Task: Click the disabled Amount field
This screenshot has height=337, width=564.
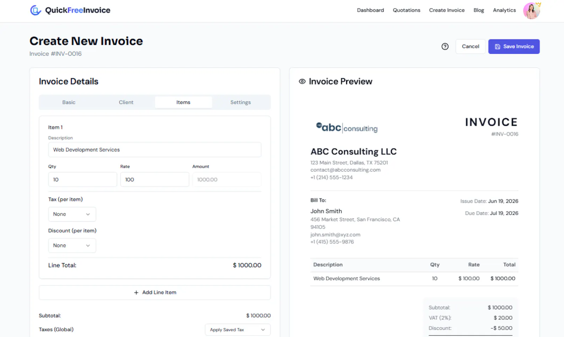Action: 227,180
